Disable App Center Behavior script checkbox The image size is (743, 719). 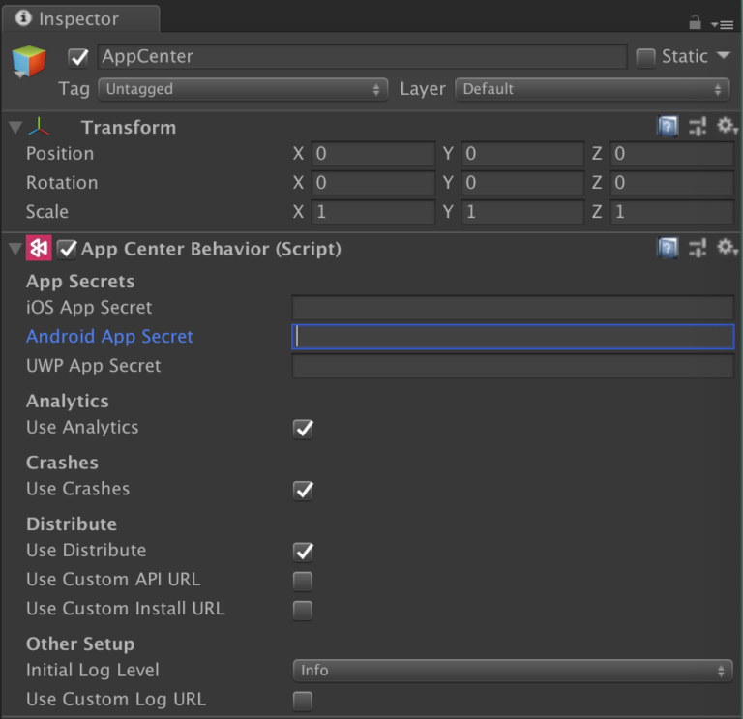67,249
